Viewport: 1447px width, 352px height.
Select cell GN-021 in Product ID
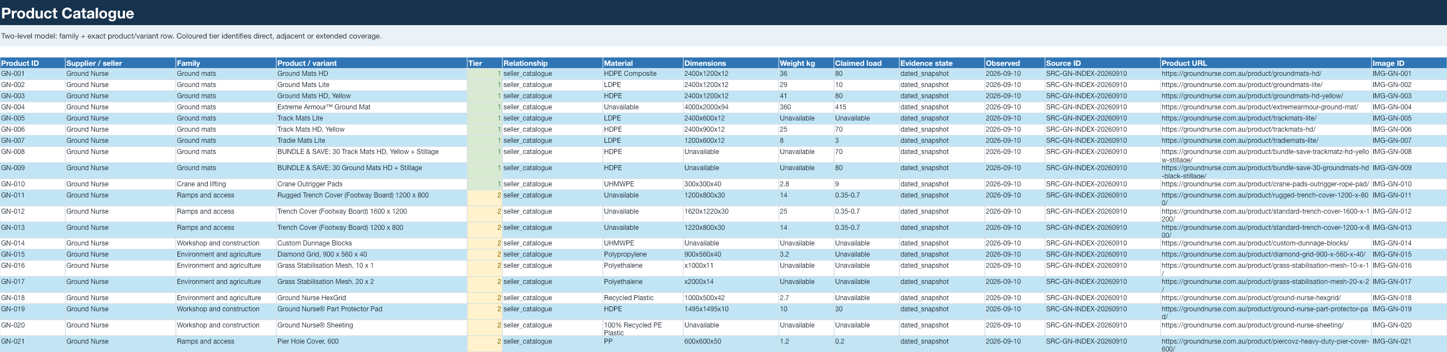[32, 344]
